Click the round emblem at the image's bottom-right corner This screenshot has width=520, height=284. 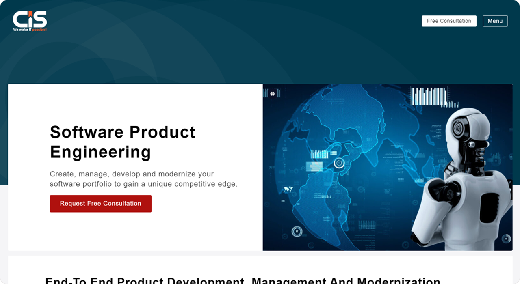coord(506,239)
